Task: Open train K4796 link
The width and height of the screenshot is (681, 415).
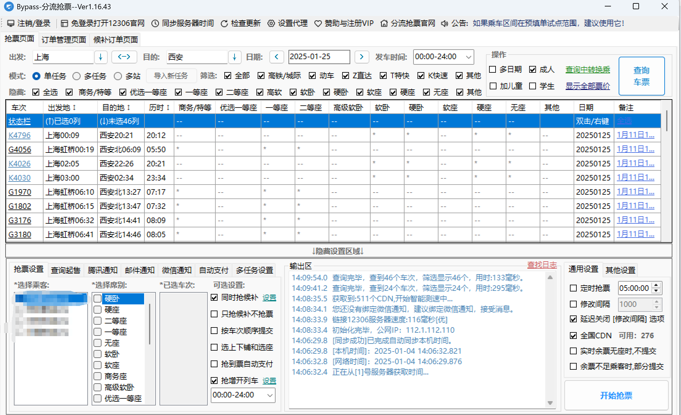Action: (19, 135)
